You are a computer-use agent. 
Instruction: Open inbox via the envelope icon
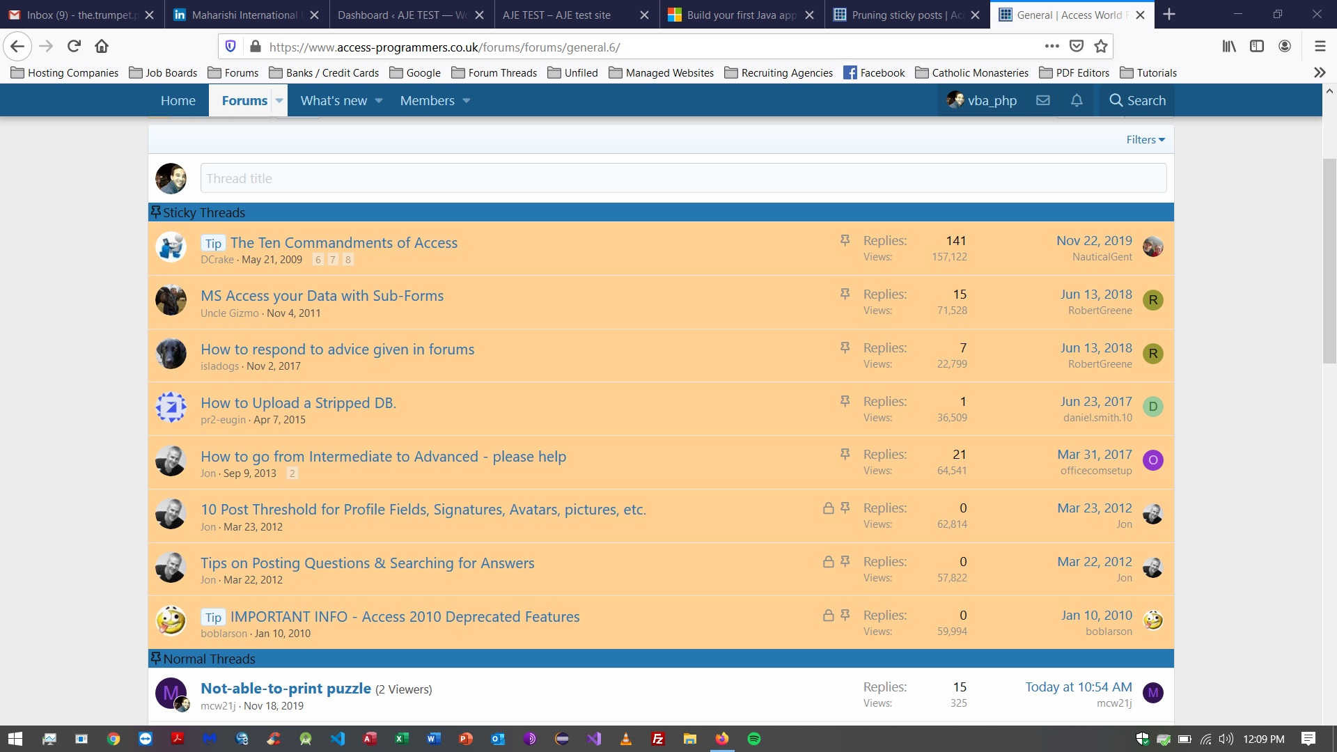click(1042, 100)
